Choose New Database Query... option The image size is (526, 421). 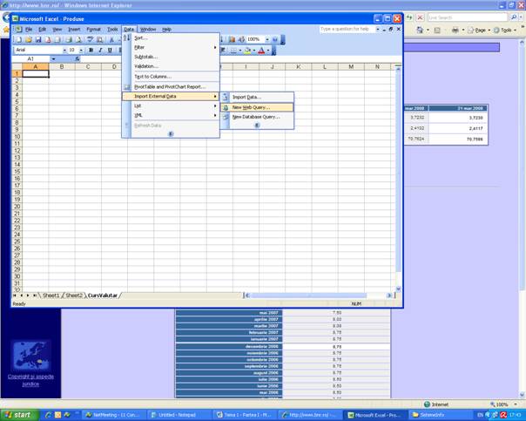click(x=257, y=117)
